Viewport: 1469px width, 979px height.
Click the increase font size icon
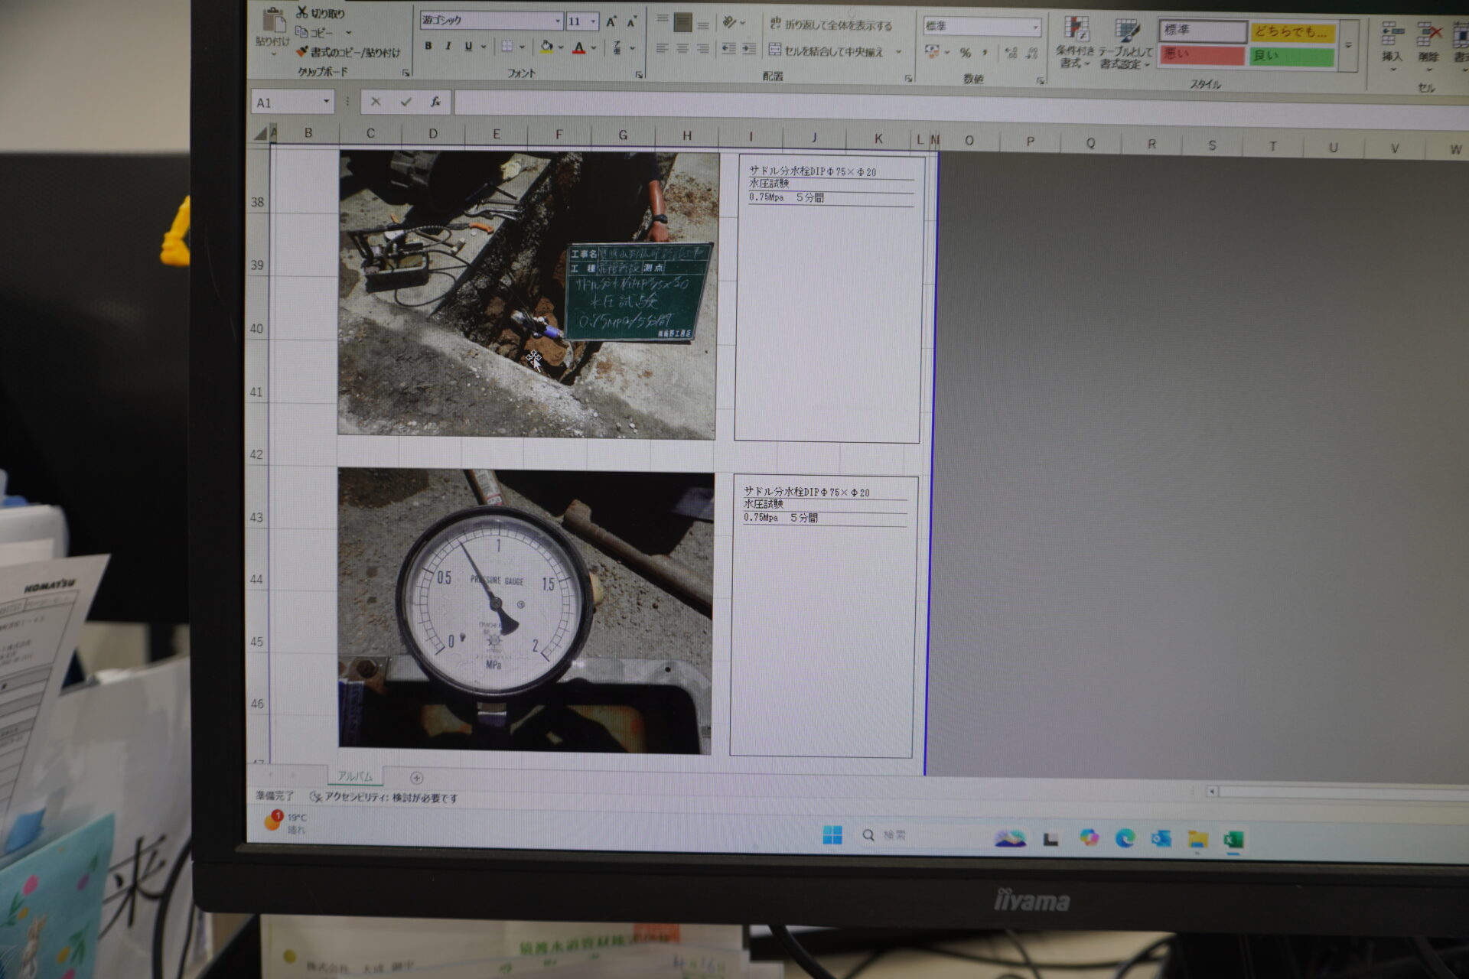pos(611,22)
